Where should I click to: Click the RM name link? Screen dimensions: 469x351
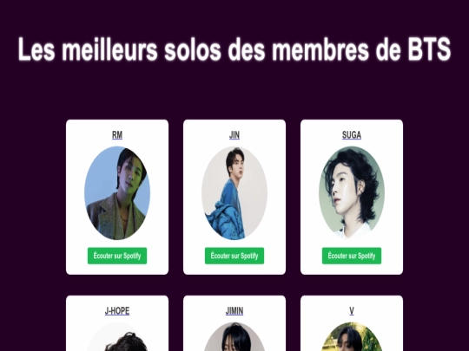tap(117, 135)
